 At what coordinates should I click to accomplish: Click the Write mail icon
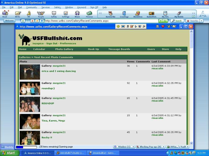pos(18,14)
